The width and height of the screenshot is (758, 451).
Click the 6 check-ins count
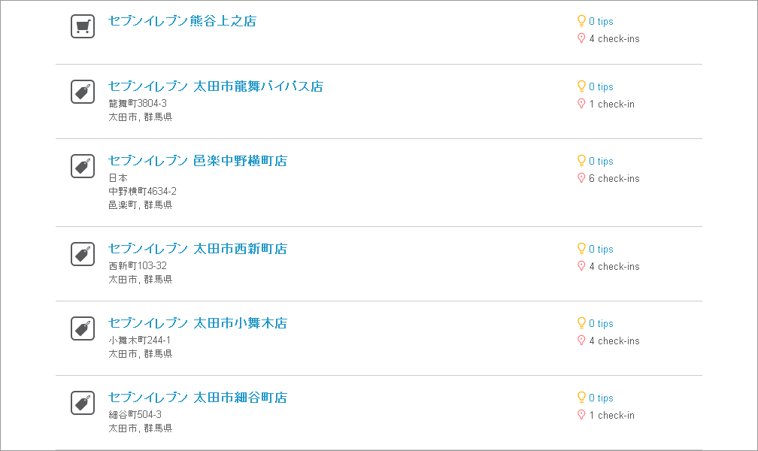coord(614,178)
